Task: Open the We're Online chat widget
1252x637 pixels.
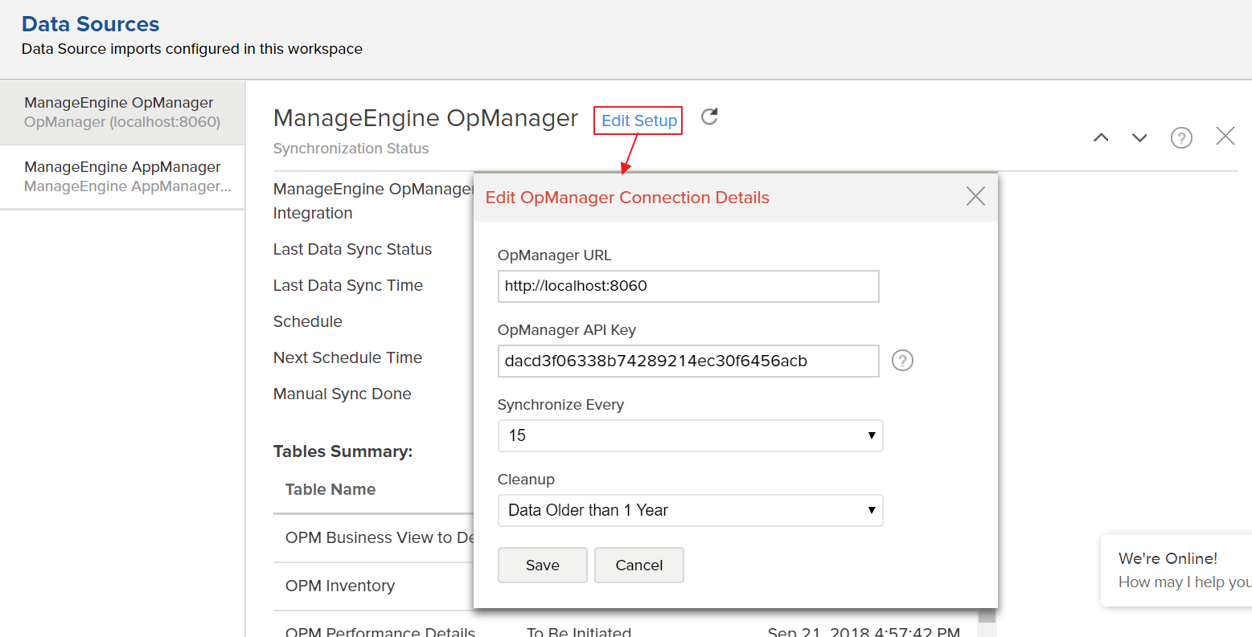Action: click(1176, 570)
